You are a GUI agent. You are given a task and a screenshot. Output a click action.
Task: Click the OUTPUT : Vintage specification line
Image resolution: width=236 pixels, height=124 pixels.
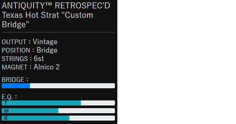click(x=30, y=42)
